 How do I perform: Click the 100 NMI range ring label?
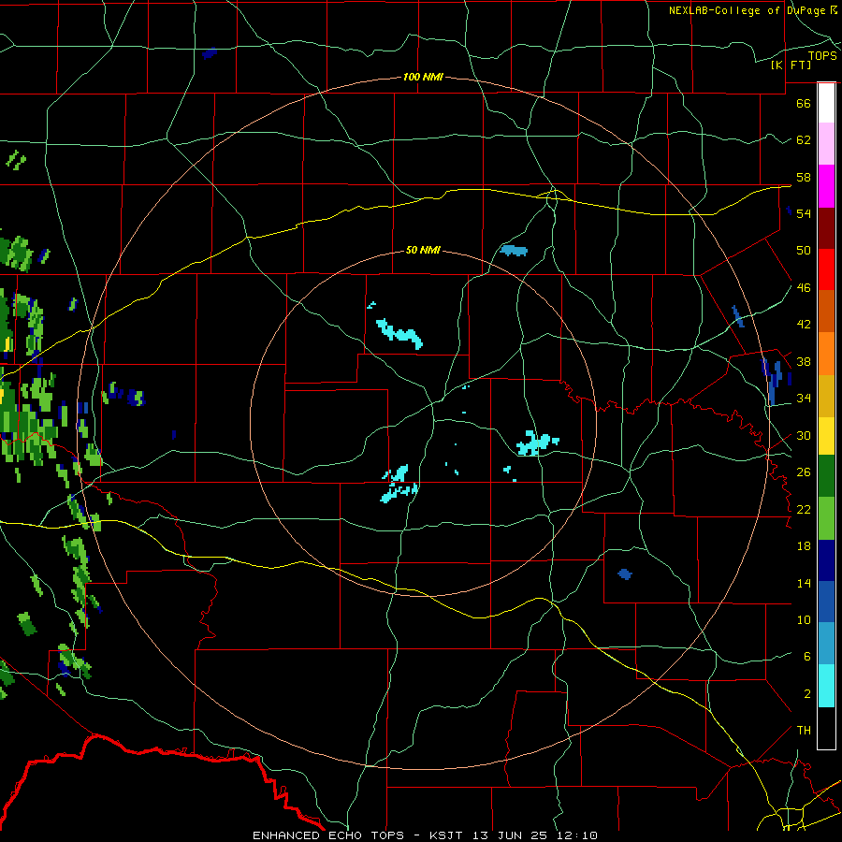[x=423, y=77]
